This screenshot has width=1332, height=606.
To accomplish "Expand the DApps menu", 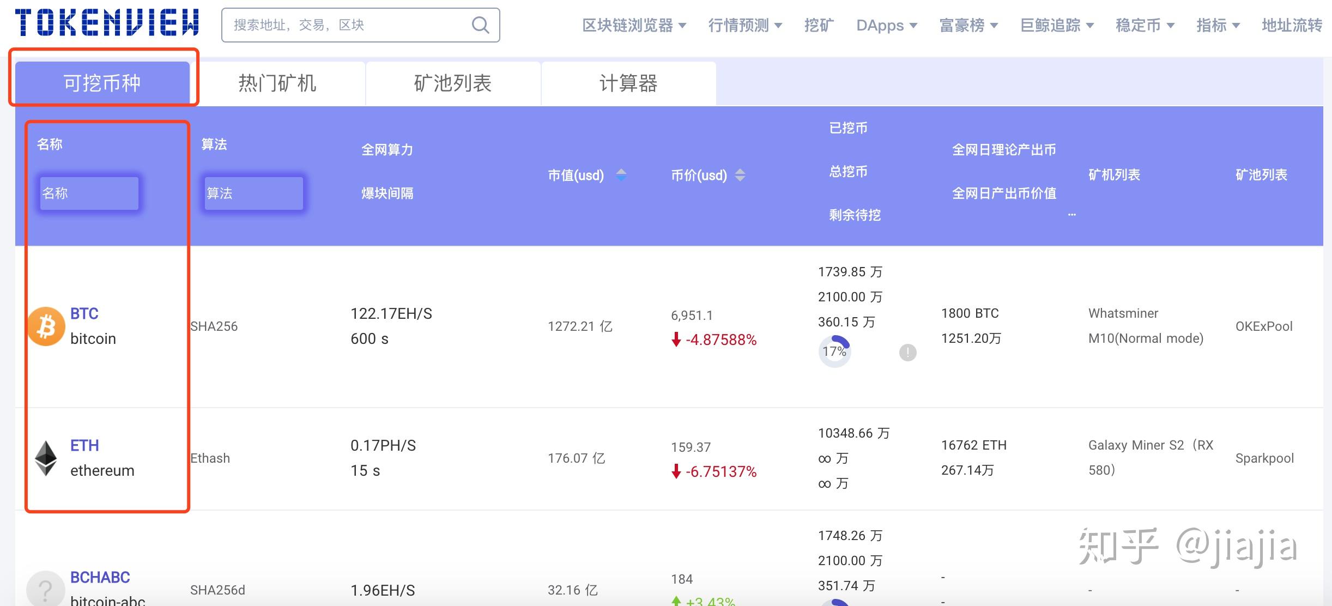I will 887,25.
